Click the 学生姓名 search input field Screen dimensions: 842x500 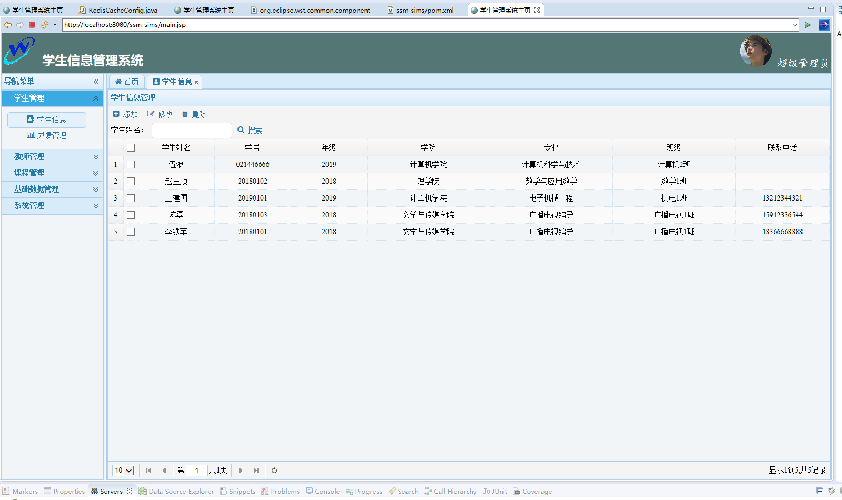click(x=192, y=130)
